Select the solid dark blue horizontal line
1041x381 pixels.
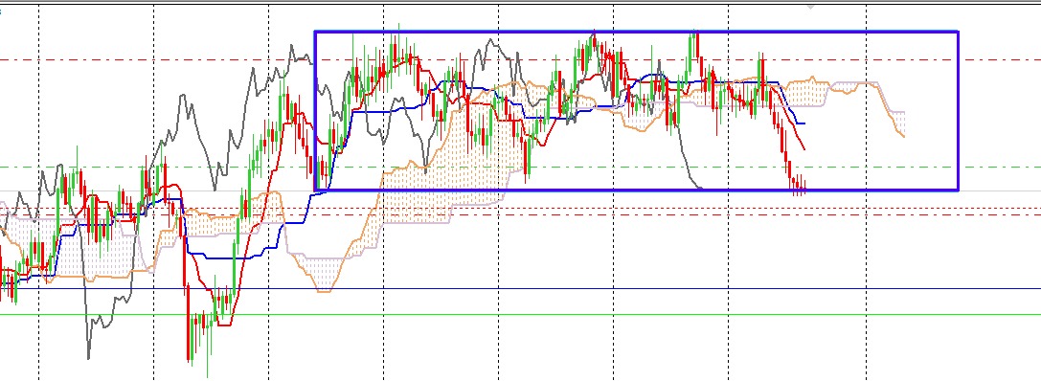(521, 289)
